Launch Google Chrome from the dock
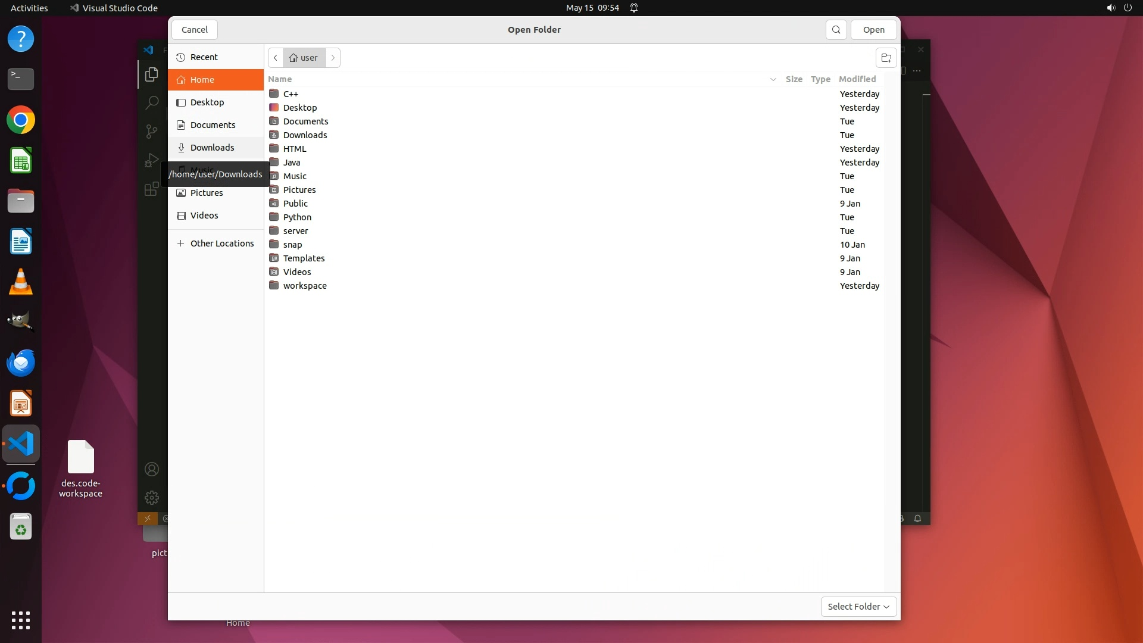1143x643 pixels. pyautogui.click(x=21, y=120)
